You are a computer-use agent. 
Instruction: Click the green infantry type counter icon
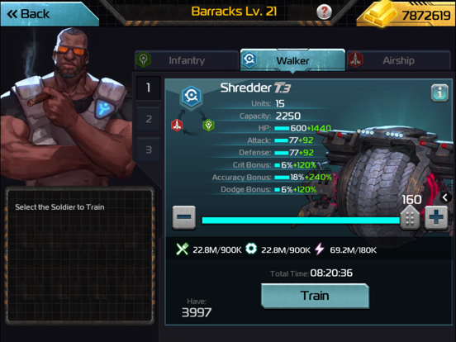pyautogui.click(x=208, y=126)
